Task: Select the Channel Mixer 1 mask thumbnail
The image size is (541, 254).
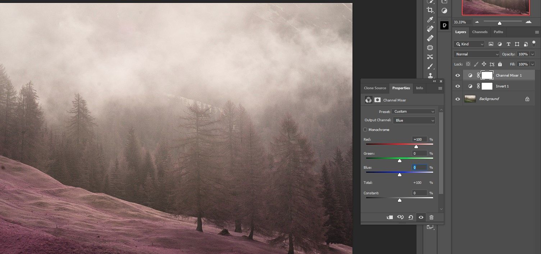Action: pos(487,75)
